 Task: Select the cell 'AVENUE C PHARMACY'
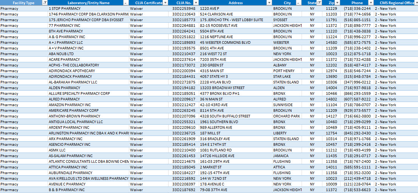tap(88, 184)
